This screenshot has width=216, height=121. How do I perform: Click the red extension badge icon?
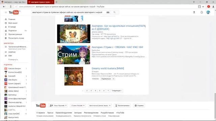click(209, 7)
